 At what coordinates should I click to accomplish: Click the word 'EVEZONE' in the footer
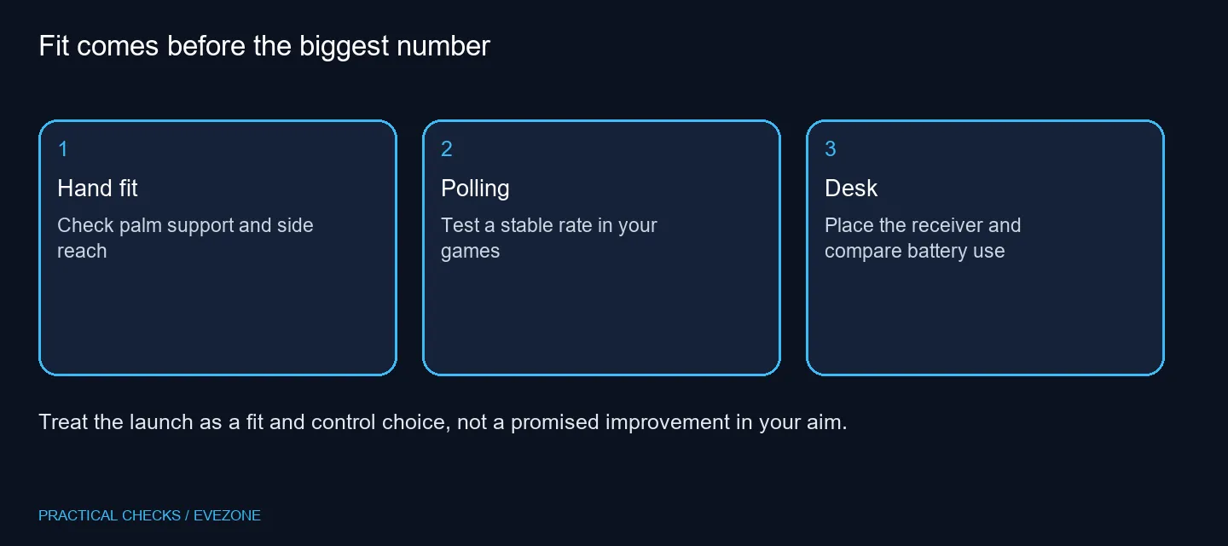click(x=227, y=515)
